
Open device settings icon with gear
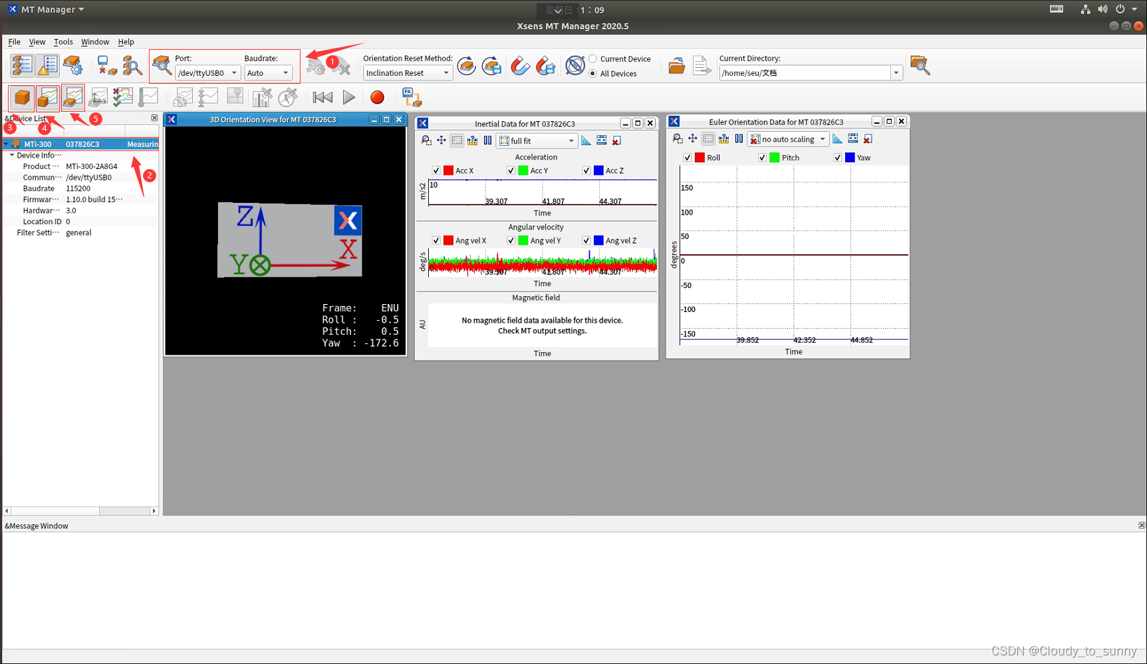[72, 65]
